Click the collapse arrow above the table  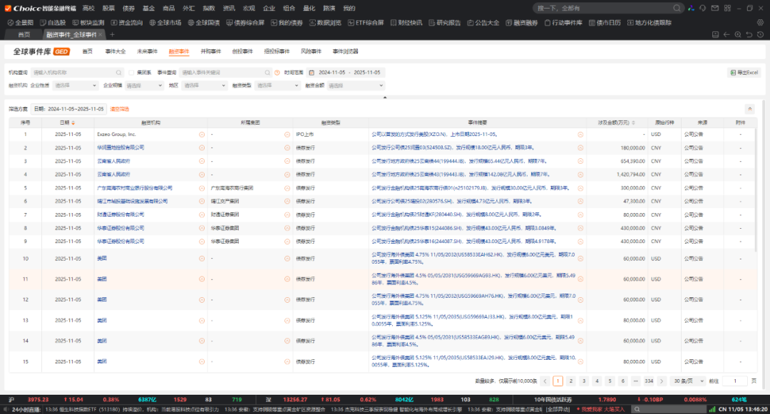[x=749, y=109]
